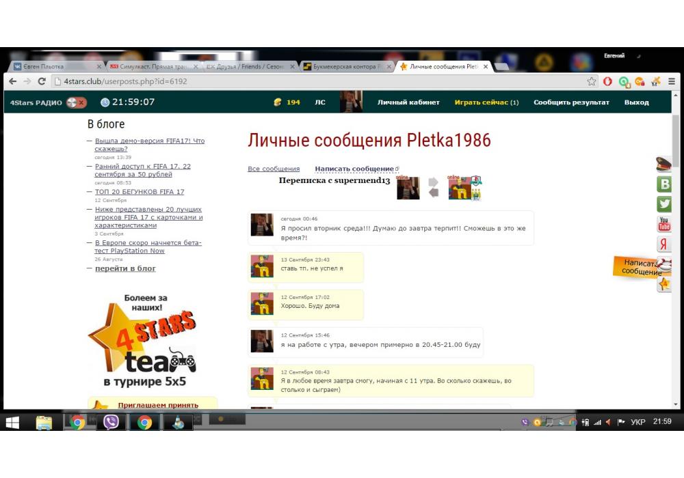Click the Yandex 'Я' sidebar icon

pyautogui.click(x=663, y=244)
